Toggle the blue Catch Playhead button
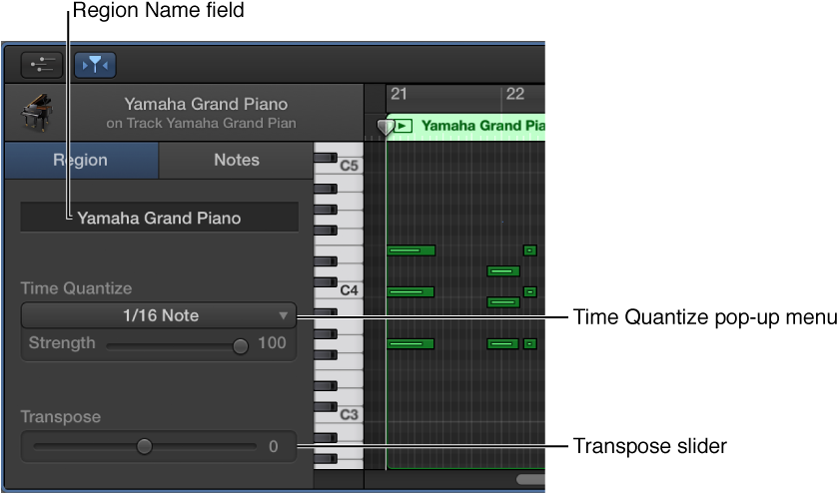 pyautogui.click(x=95, y=65)
